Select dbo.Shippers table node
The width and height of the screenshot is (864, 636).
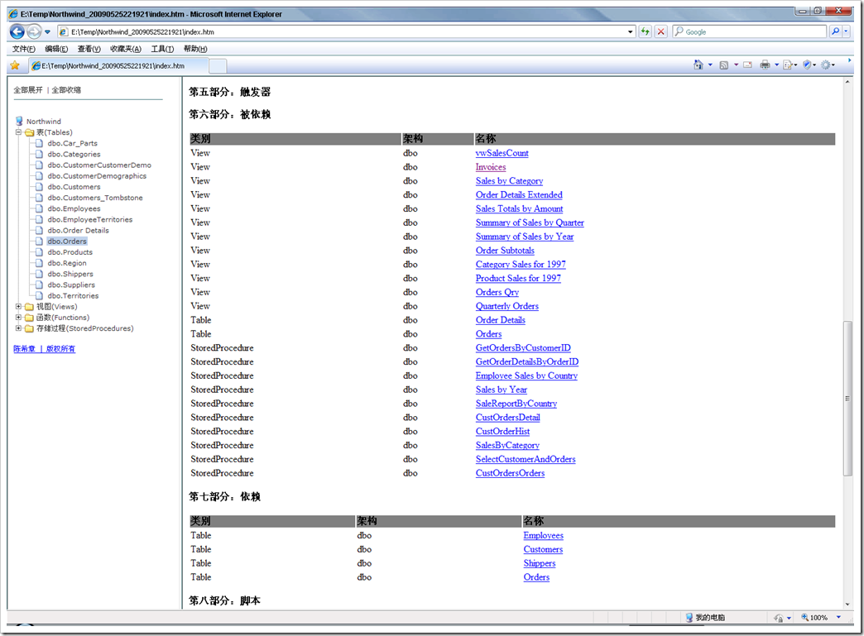70,274
